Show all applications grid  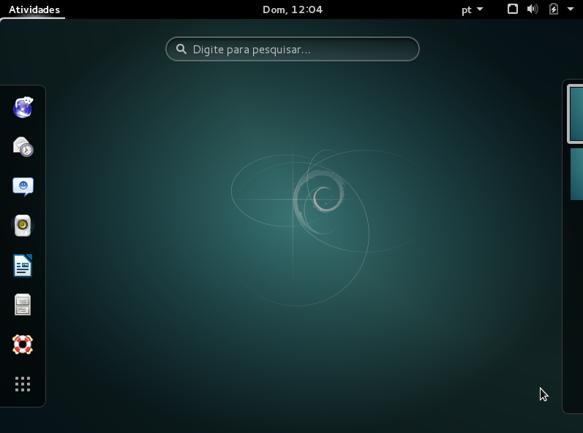click(23, 384)
